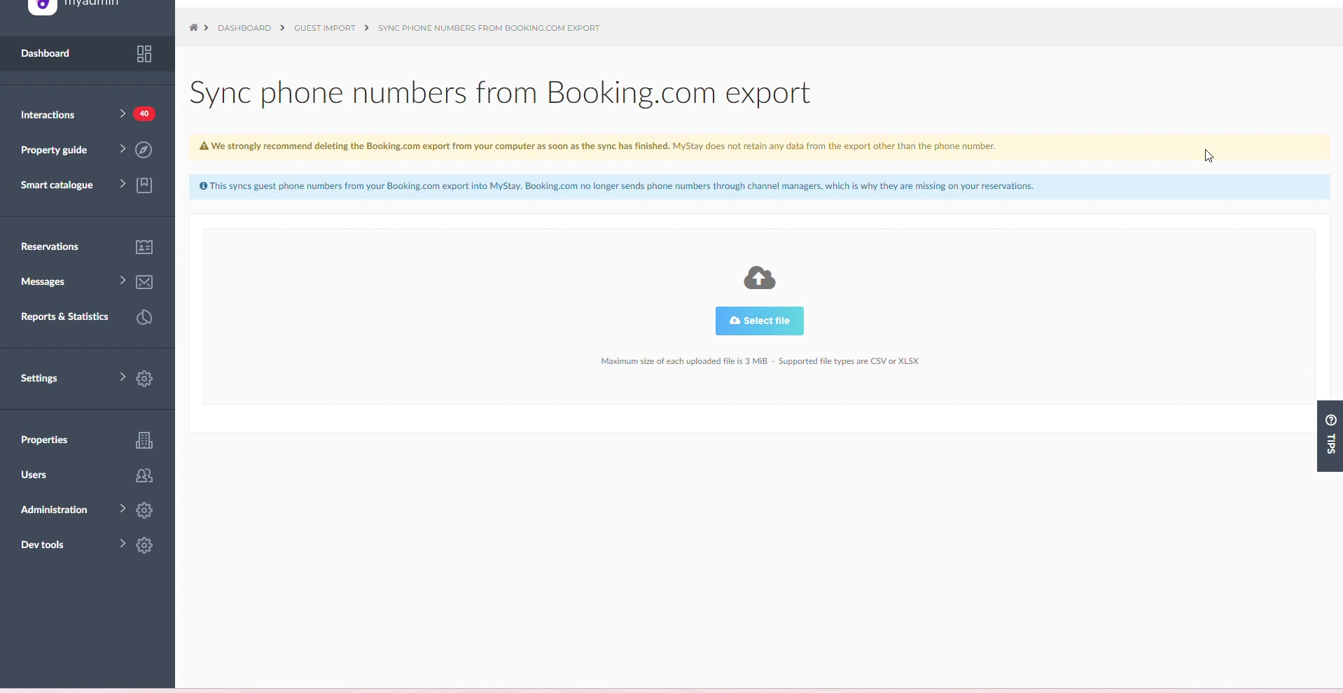The width and height of the screenshot is (1343, 693).
Task: Click the page heading 'Sync phone numbers from Booking.com export'
Action: pyautogui.click(x=500, y=93)
